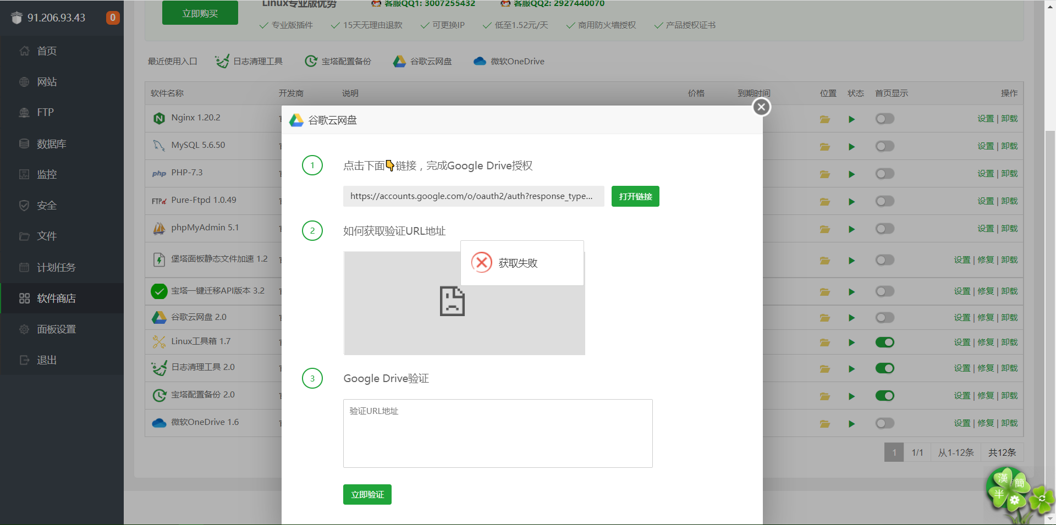Open 数据库 in the sidebar
Image resolution: width=1056 pixels, height=525 pixels.
51,143
